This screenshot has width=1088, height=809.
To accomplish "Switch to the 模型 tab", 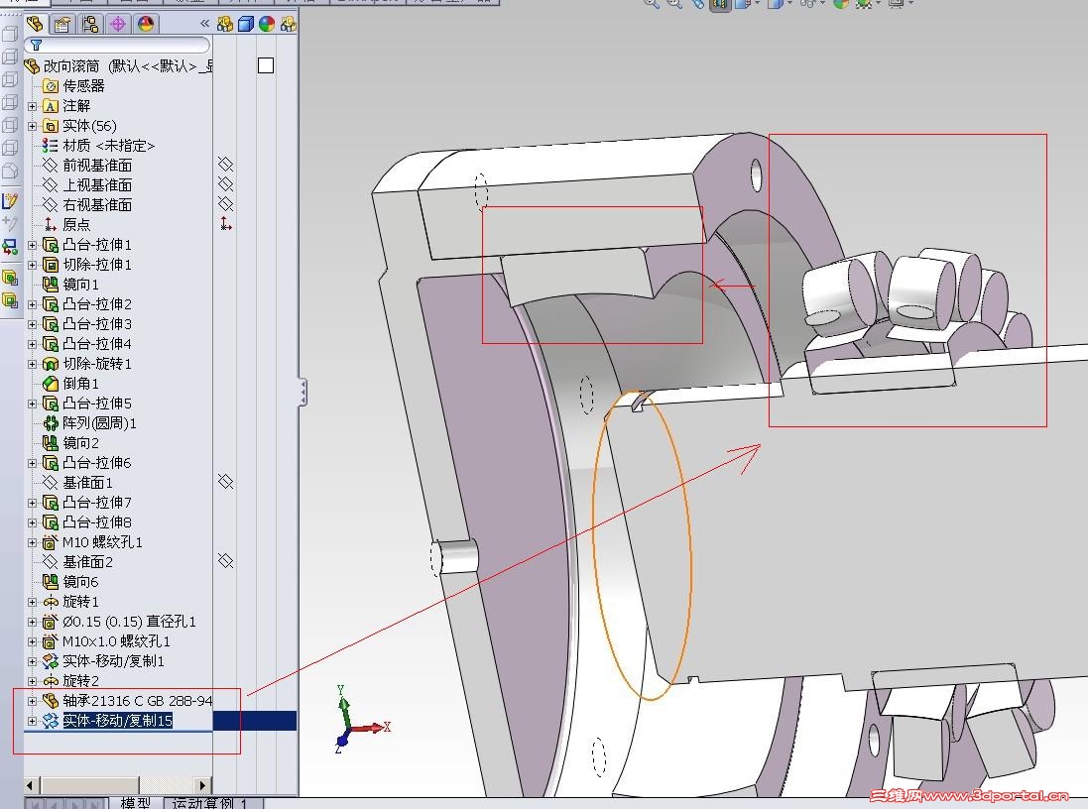I will pyautogui.click(x=135, y=803).
